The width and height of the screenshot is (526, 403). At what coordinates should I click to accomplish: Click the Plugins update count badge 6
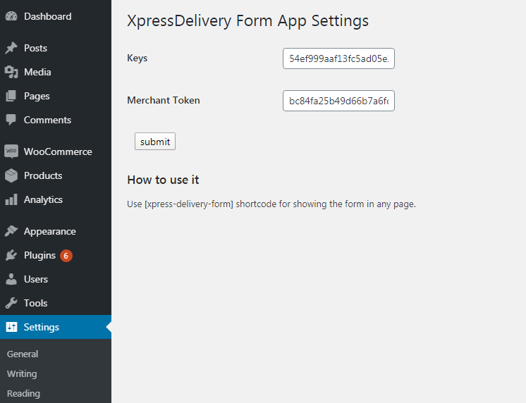(x=66, y=256)
